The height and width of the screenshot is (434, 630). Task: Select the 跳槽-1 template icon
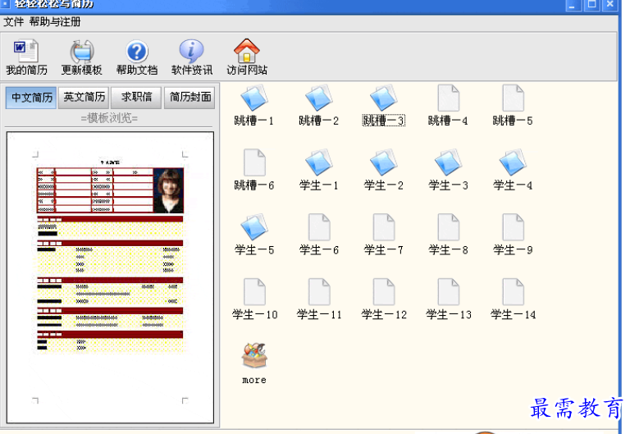click(254, 98)
